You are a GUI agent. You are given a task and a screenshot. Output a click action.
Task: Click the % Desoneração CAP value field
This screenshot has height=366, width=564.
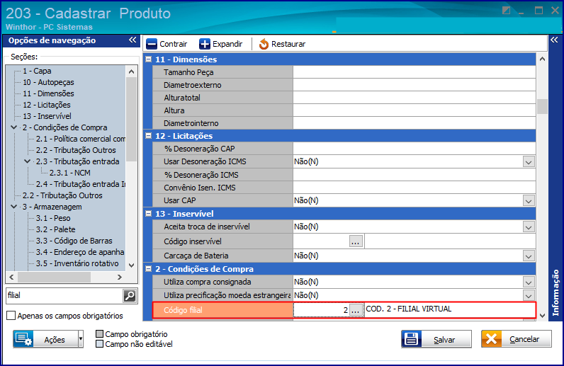point(414,149)
